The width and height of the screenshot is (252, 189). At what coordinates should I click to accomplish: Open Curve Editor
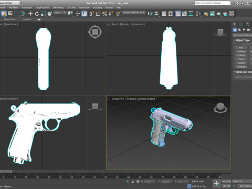[184, 14]
